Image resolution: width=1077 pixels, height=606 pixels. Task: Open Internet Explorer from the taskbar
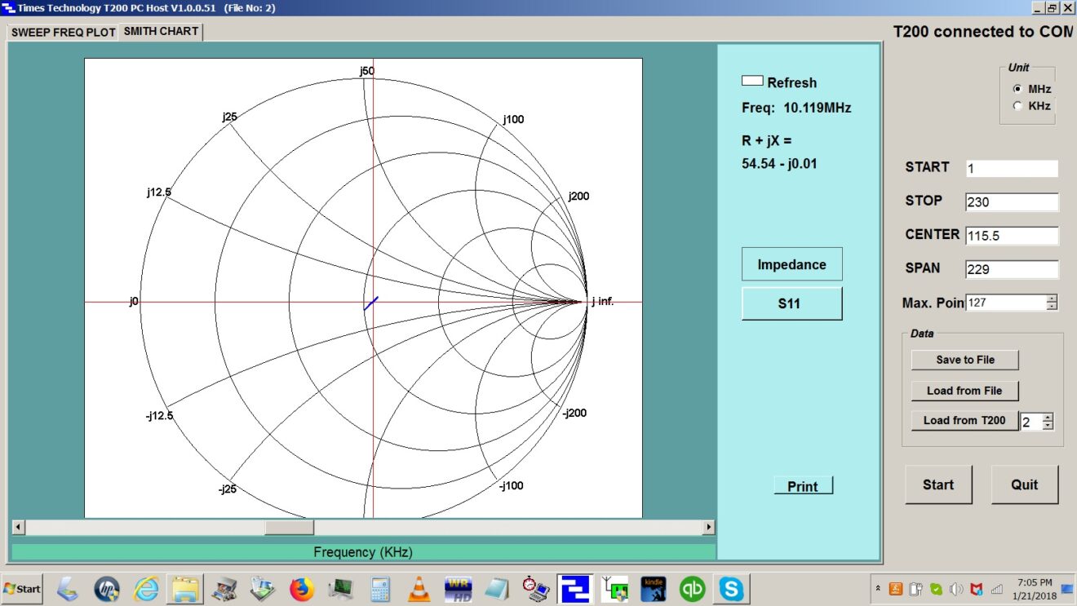(x=145, y=589)
